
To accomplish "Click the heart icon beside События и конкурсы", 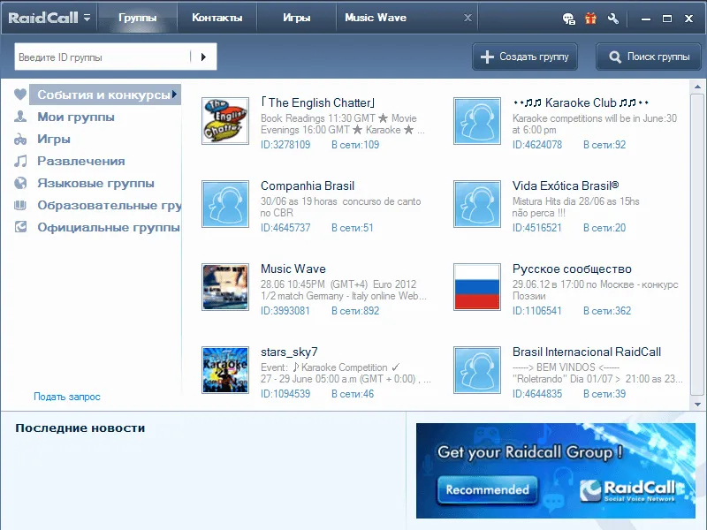I will pyautogui.click(x=20, y=95).
